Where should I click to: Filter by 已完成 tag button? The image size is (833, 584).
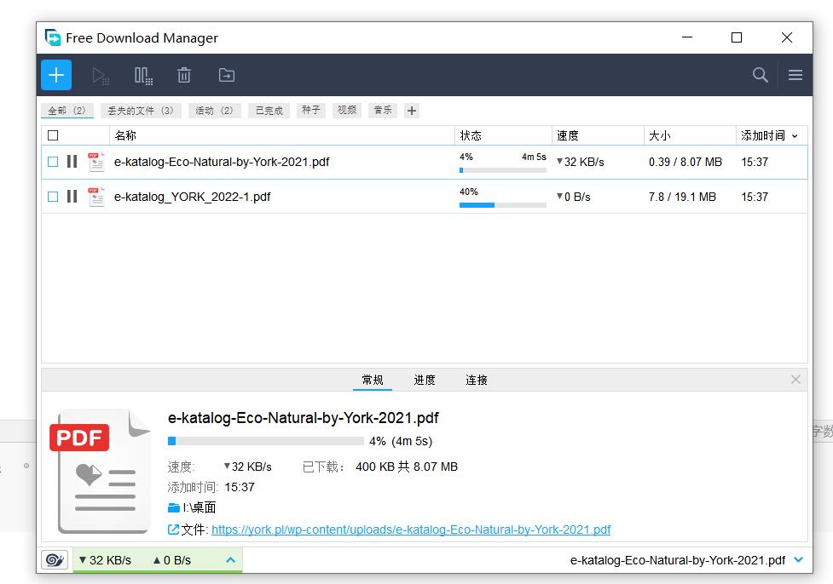coord(269,111)
